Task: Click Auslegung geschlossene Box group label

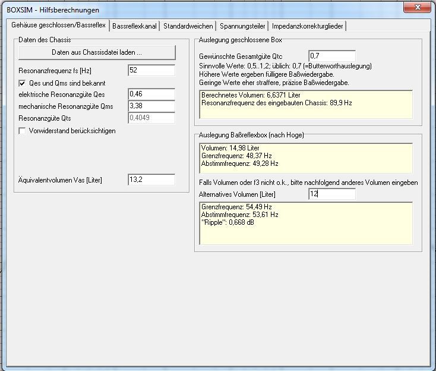Action: point(240,40)
